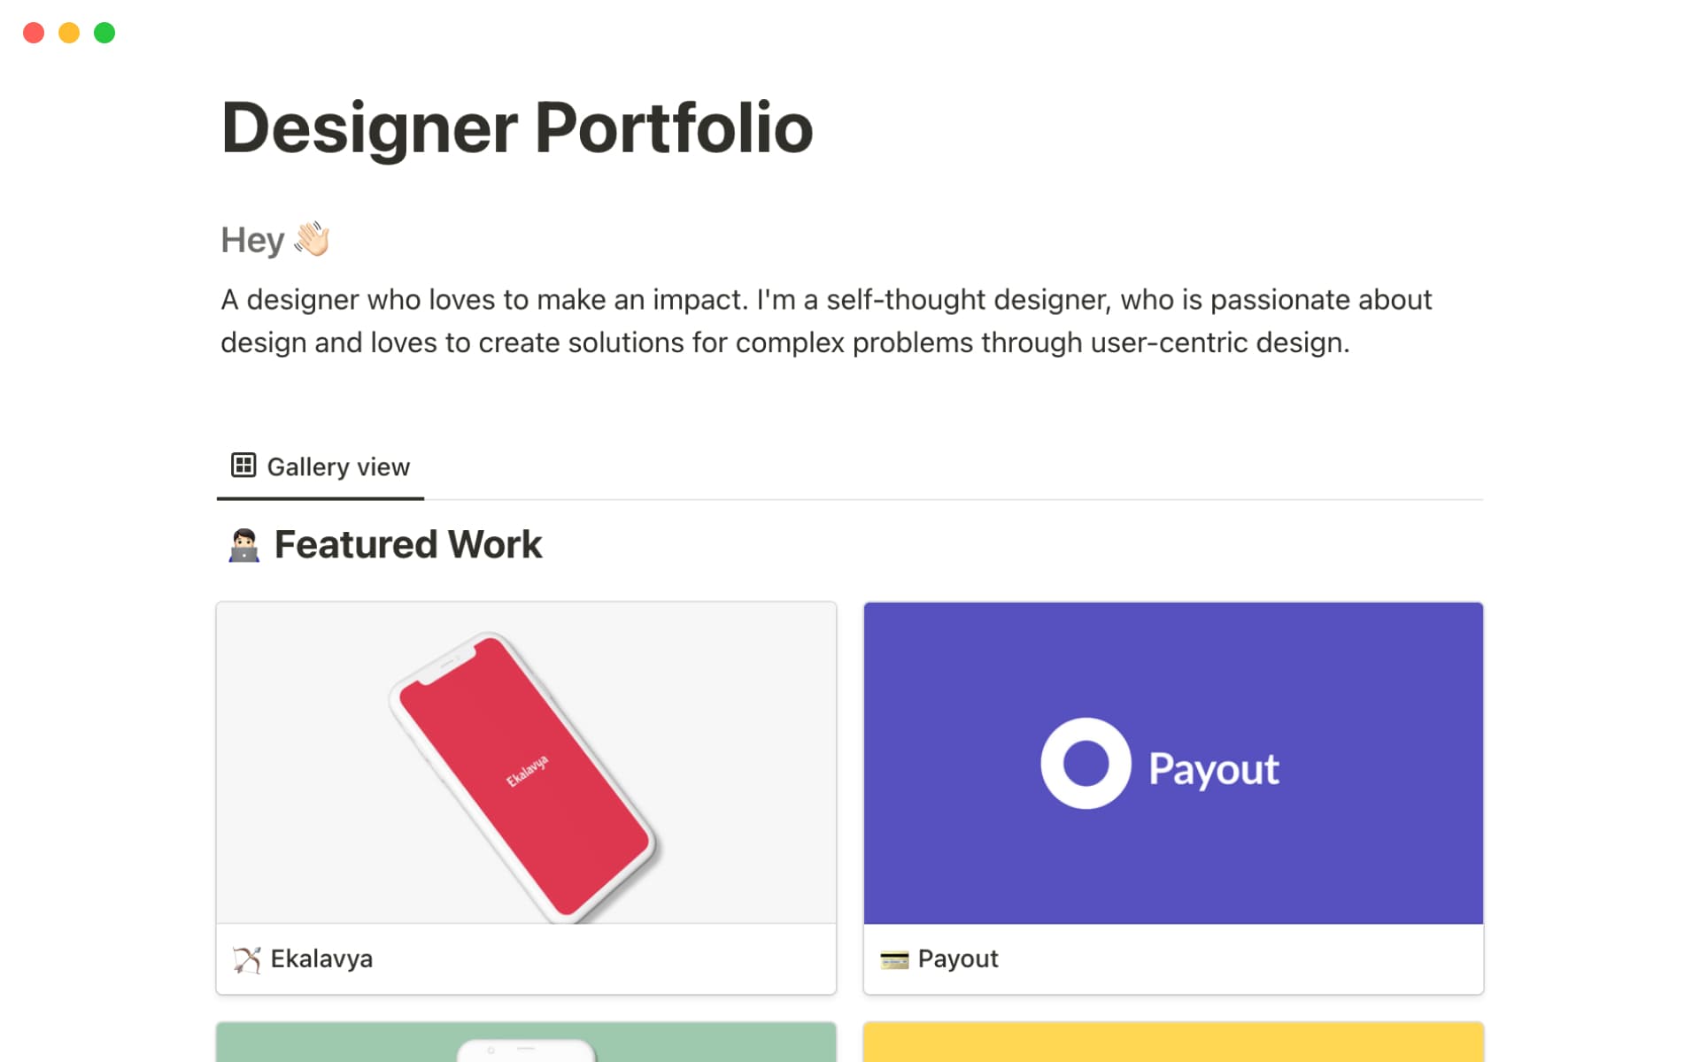Click the yellow minimize window button
Viewport: 1700px width, 1062px height.
69,33
